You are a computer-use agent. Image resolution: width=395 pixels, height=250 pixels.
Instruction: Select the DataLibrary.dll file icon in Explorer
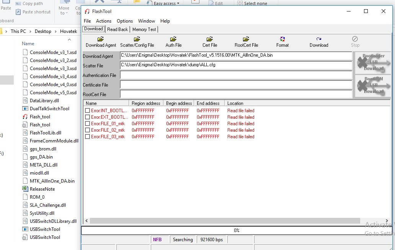pyautogui.click(x=25, y=101)
